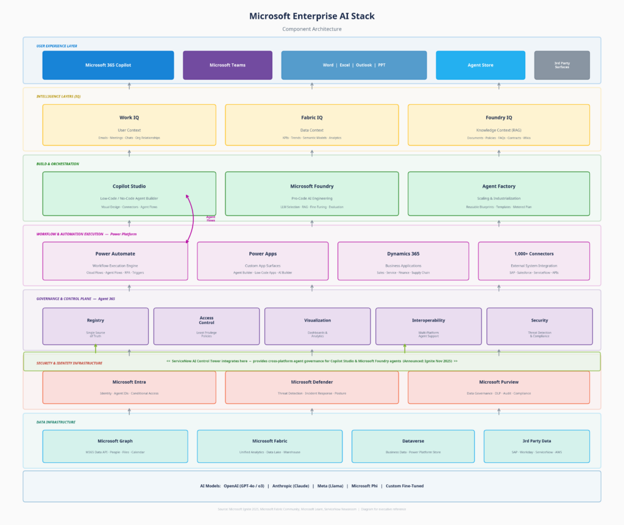
Task: Select the purple Microsoft Teams block
Action: pyautogui.click(x=227, y=65)
